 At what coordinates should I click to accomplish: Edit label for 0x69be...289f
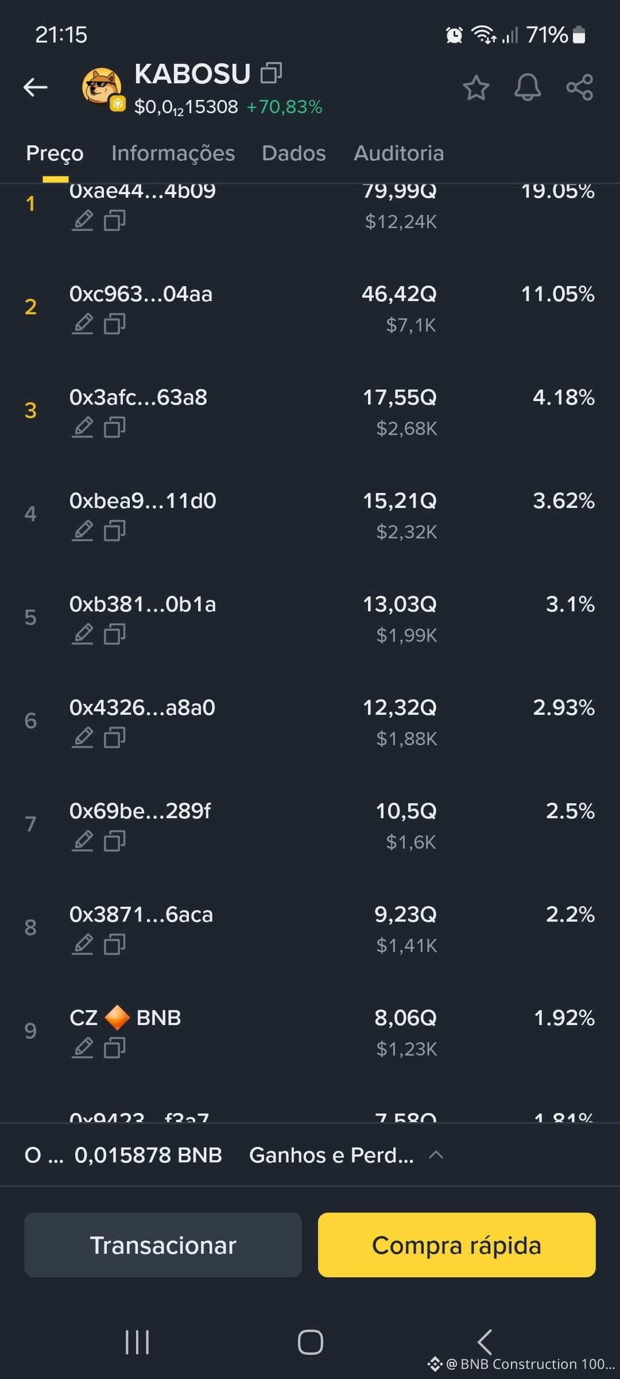coord(83,841)
